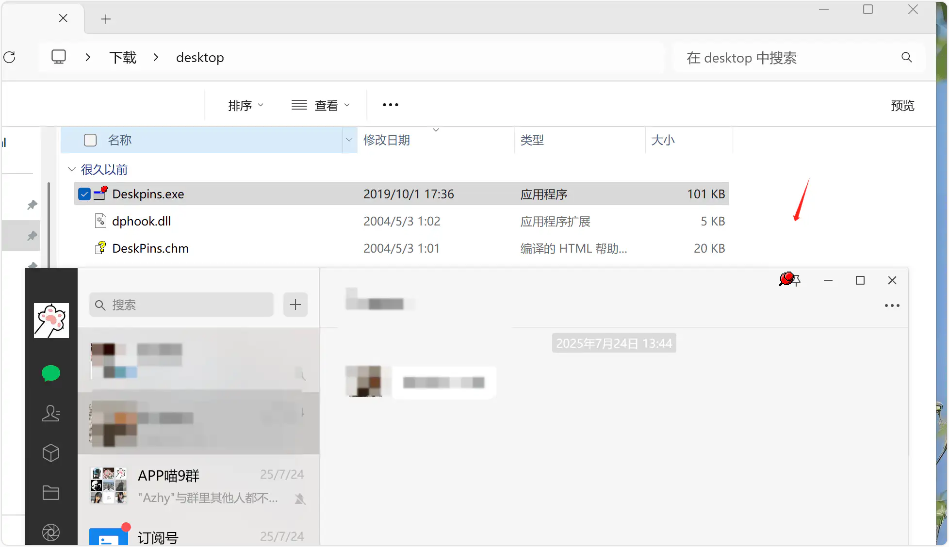Unmute notifications for APP喵9群

point(300,499)
